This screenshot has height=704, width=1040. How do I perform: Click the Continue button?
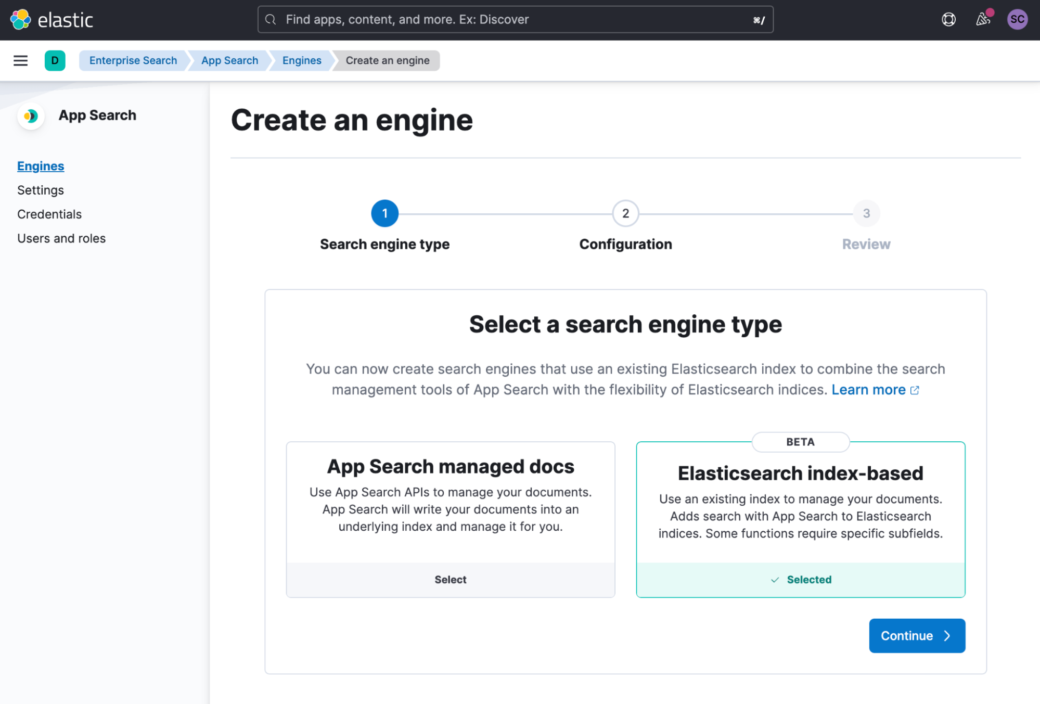[917, 635]
